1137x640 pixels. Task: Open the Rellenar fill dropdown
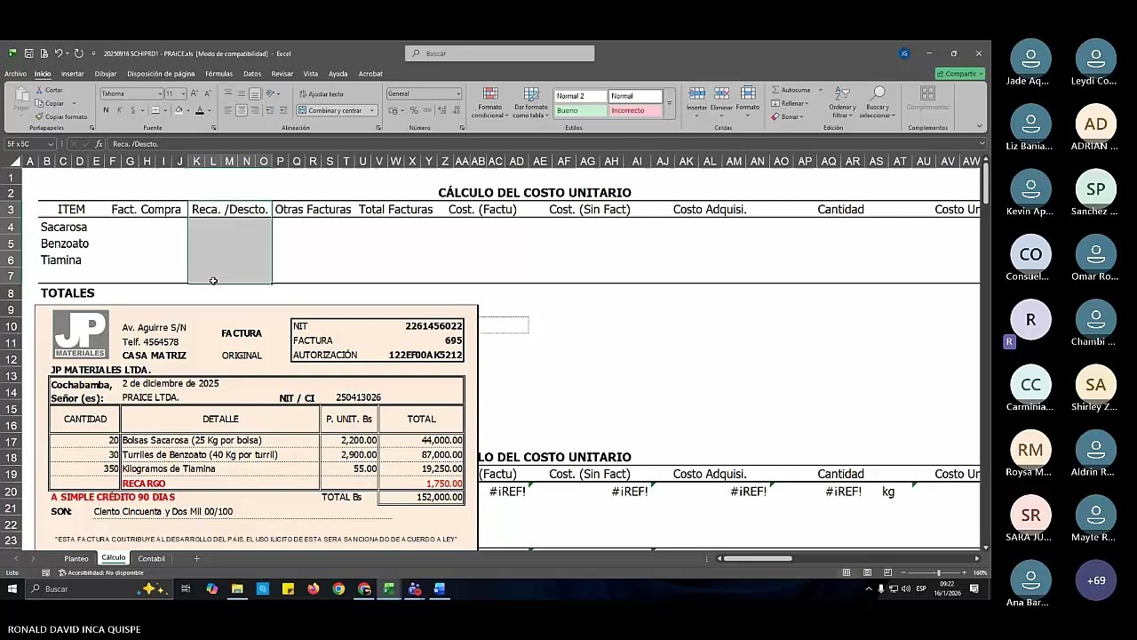[x=788, y=103]
